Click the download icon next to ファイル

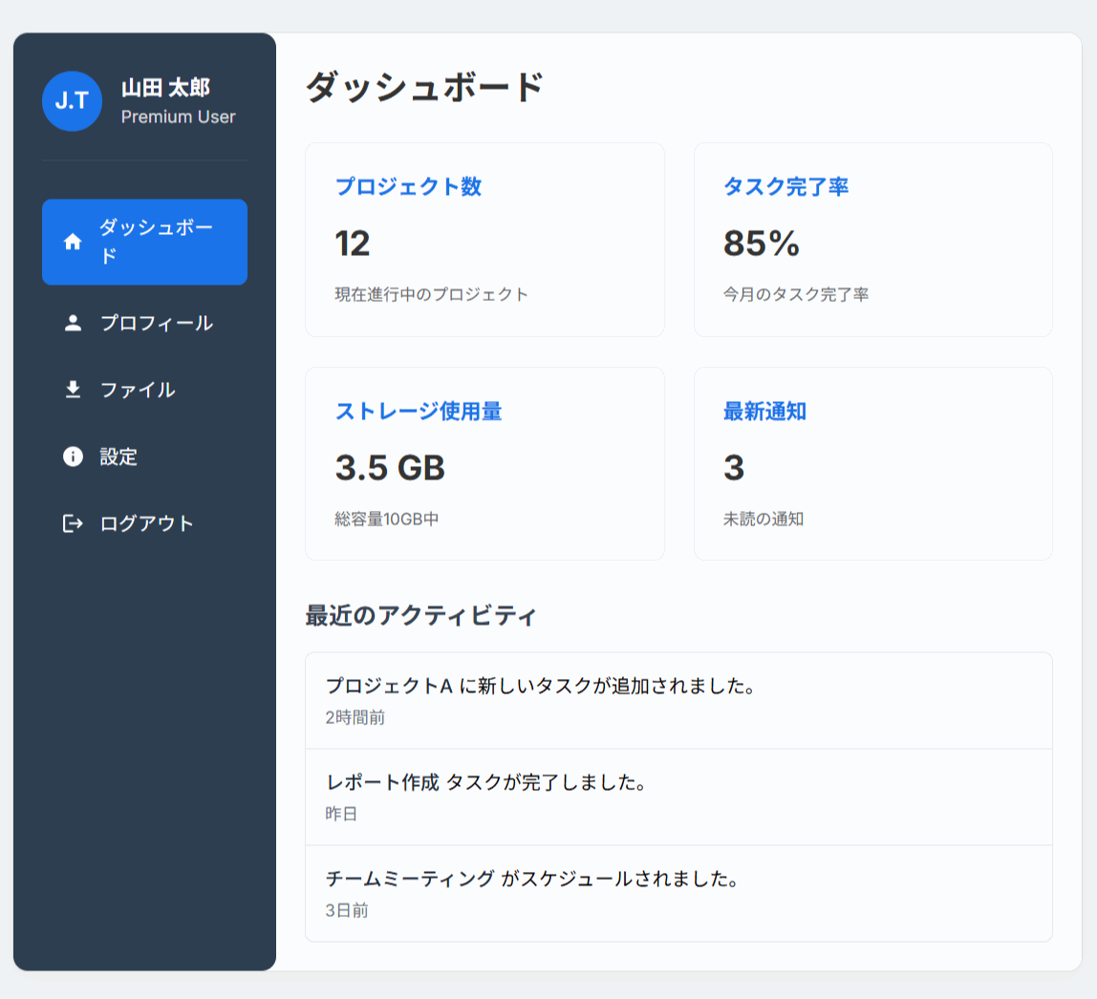73,390
